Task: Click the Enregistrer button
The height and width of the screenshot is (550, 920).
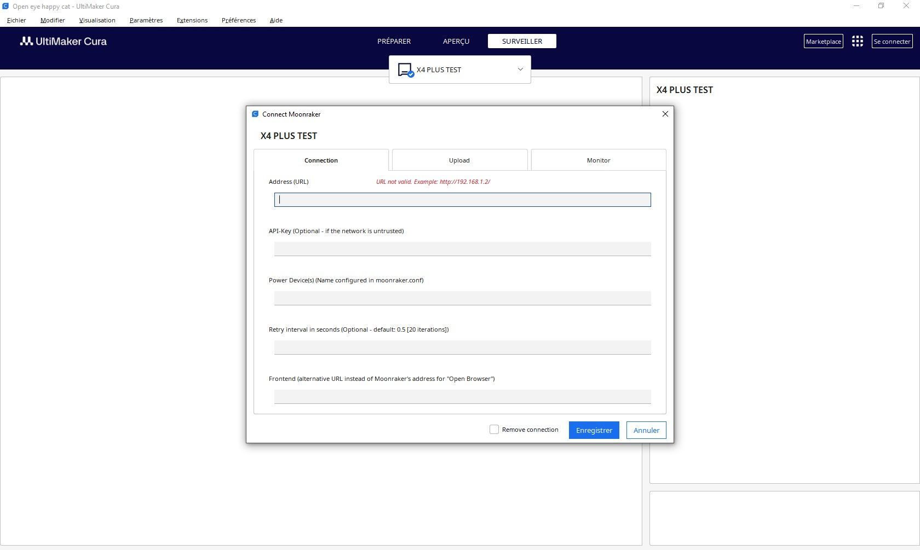Action: (x=594, y=430)
